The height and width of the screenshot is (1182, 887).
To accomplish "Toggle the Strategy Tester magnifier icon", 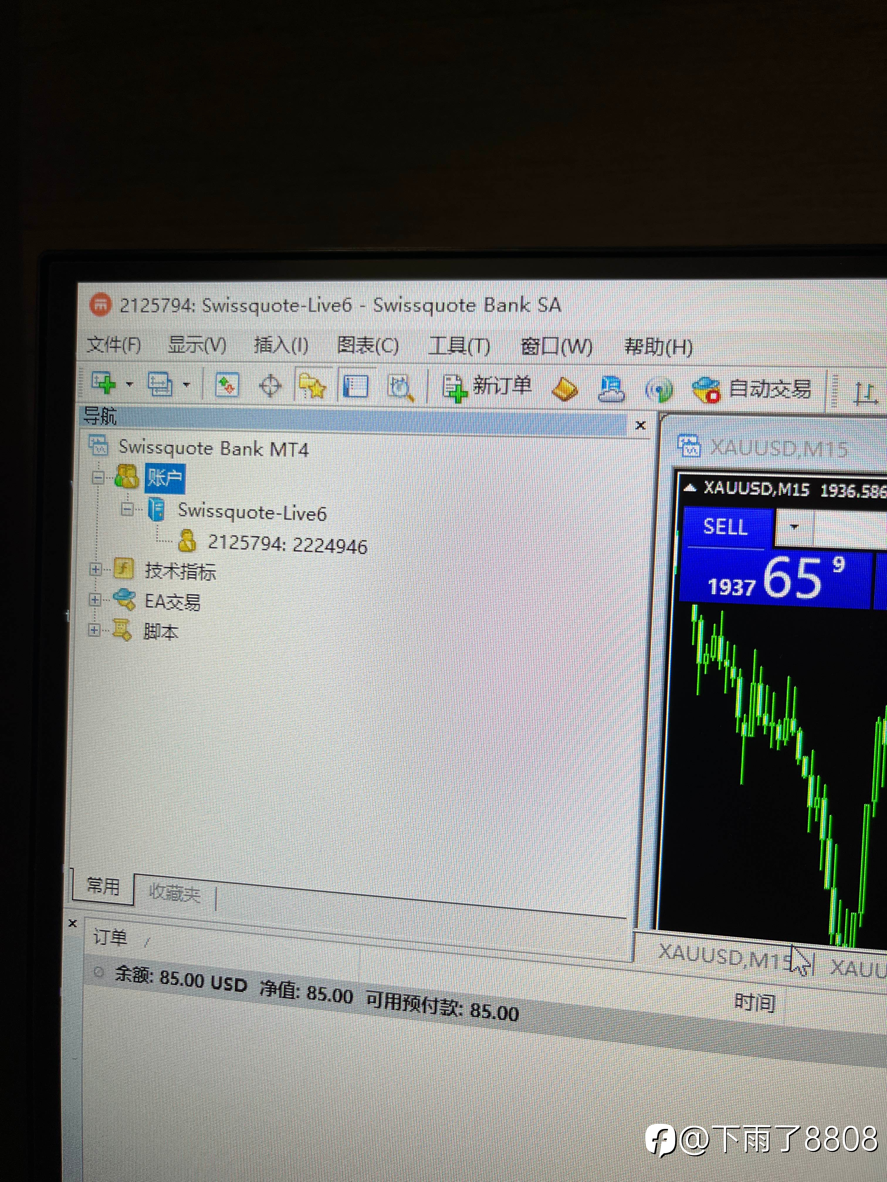I will pyautogui.click(x=400, y=388).
